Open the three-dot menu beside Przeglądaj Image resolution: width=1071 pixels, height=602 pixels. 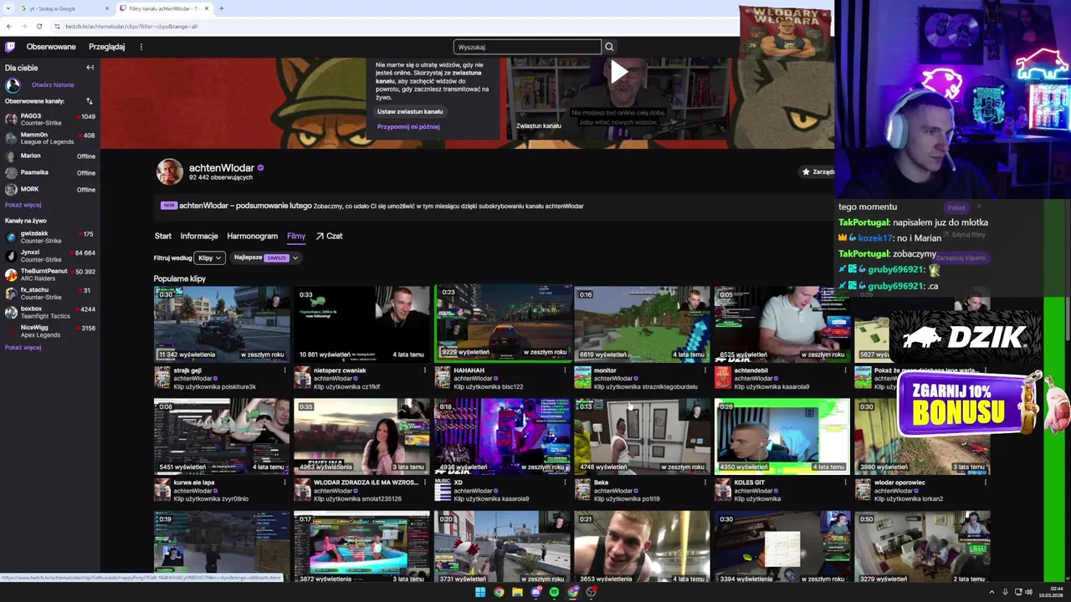click(141, 47)
